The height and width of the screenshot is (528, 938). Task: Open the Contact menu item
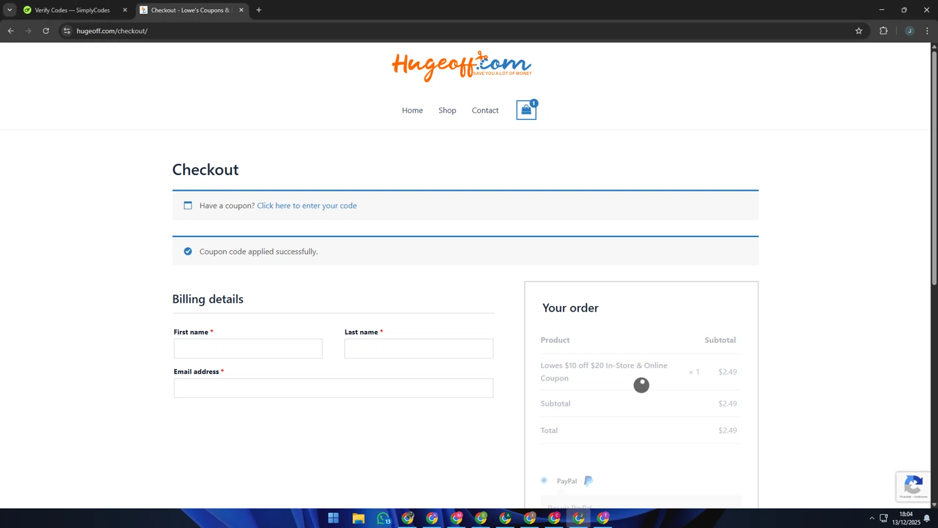(485, 110)
